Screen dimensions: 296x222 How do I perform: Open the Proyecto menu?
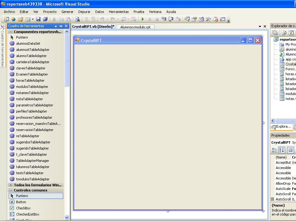[x=50, y=12]
